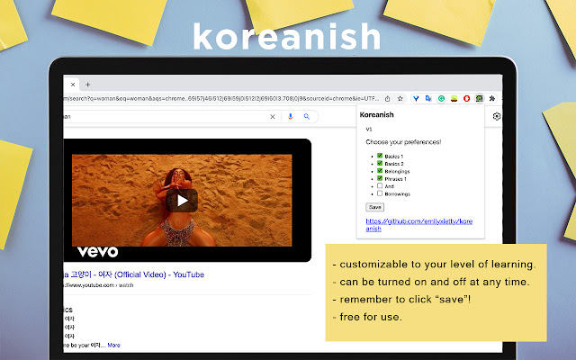The height and width of the screenshot is (360, 576).
Task: Click the video thumbnail on sand
Action: [182, 200]
